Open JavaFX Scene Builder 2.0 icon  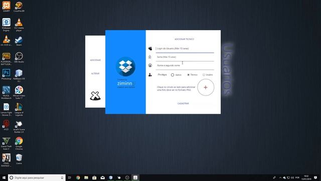tap(19, 127)
